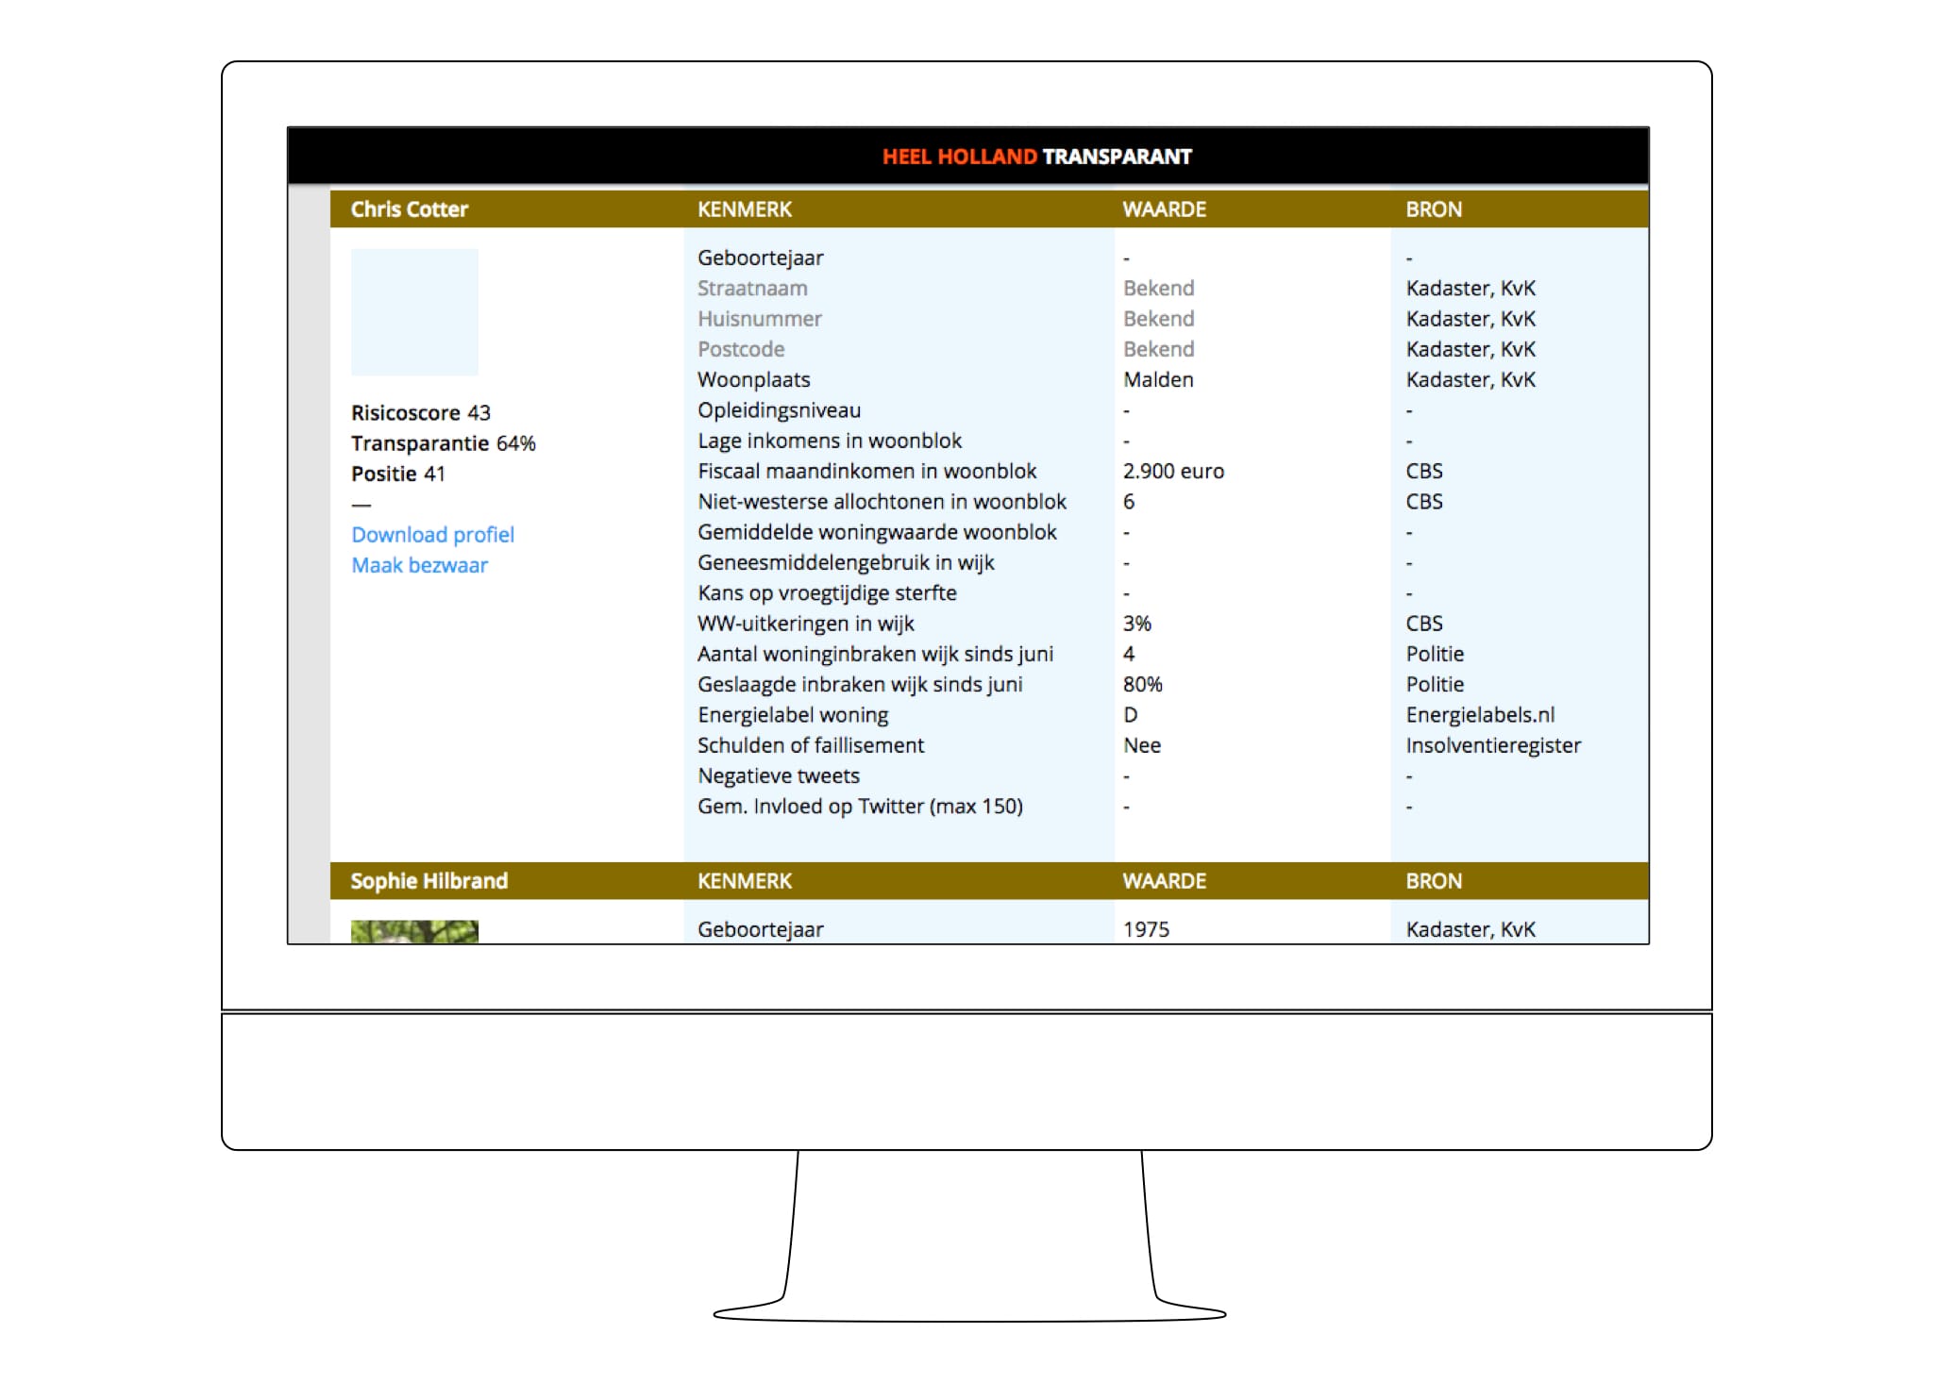Click the first BRON column header

[x=1433, y=209]
